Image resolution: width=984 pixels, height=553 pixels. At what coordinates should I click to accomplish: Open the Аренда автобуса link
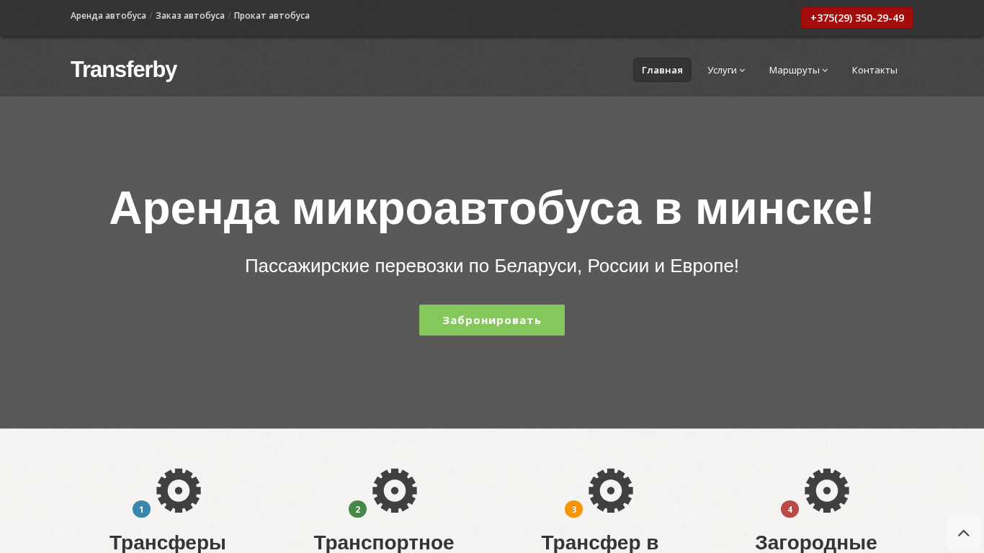[x=108, y=15]
